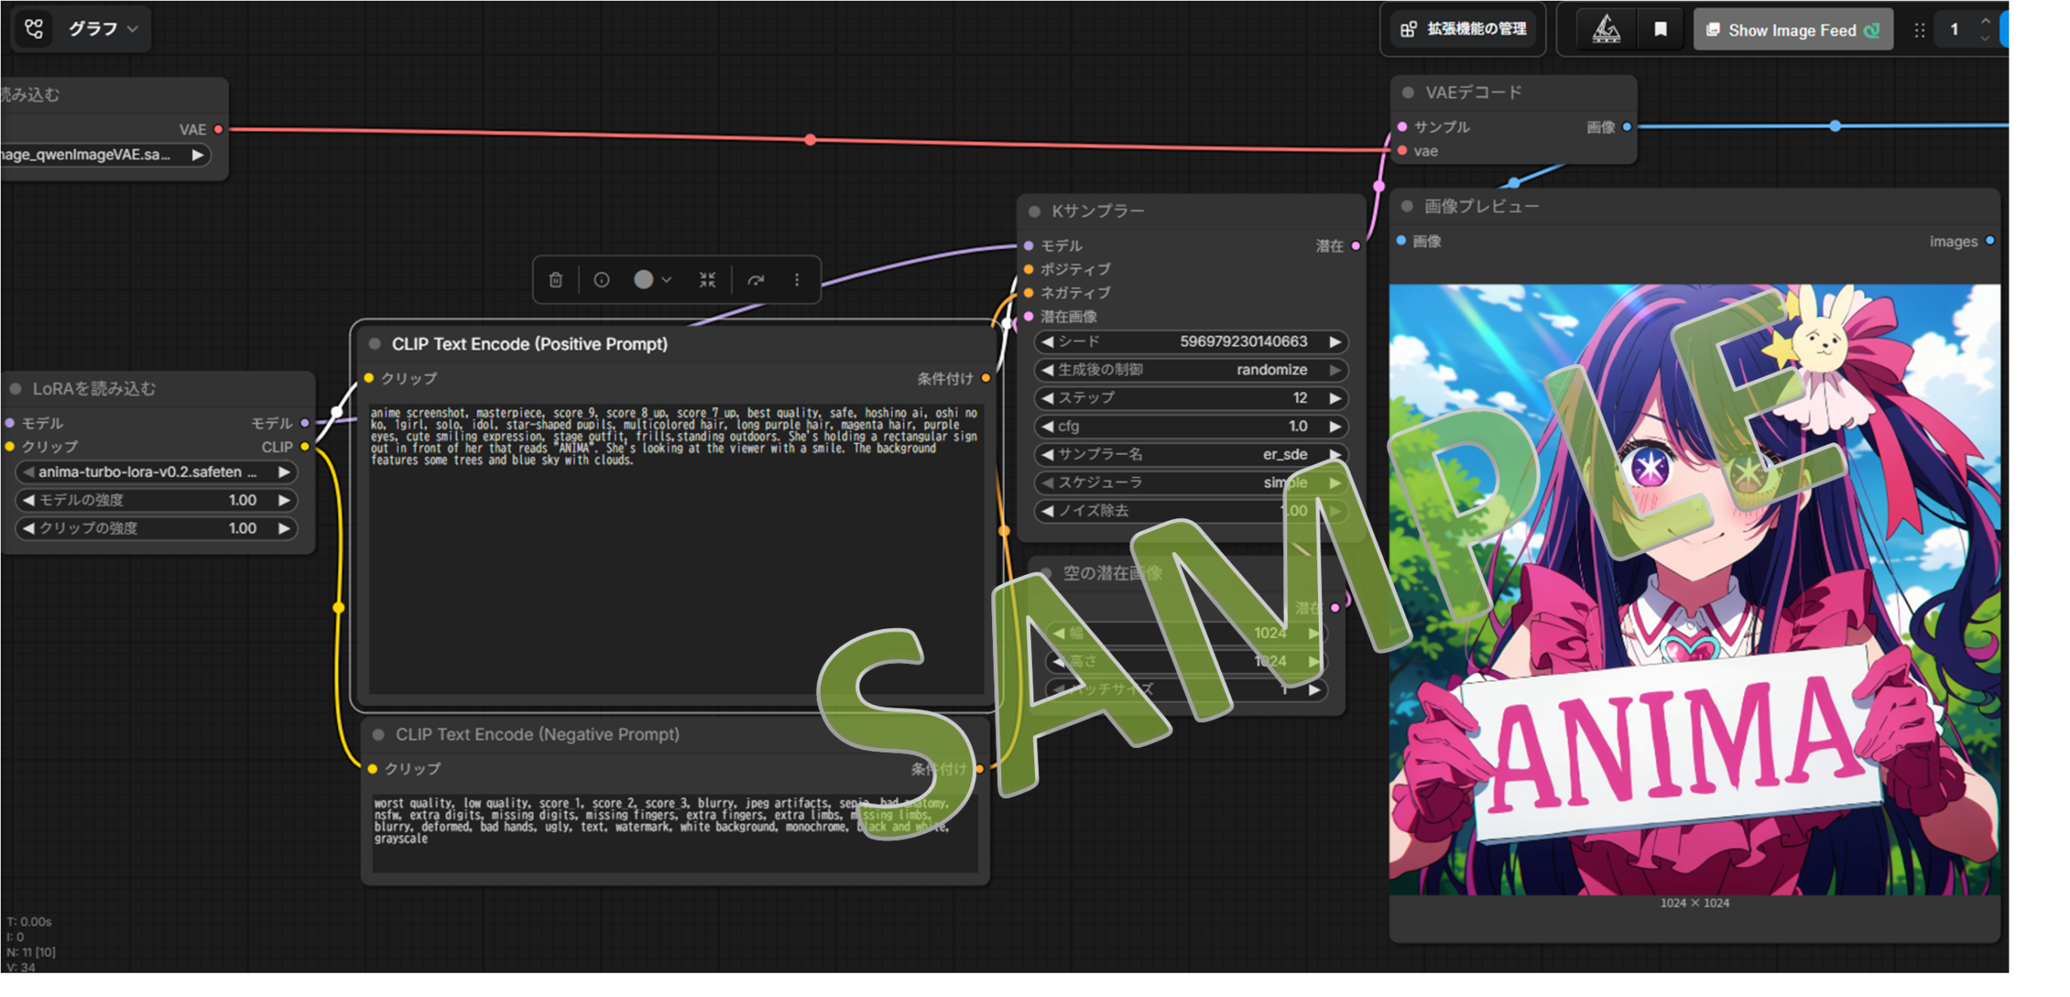Bypass the selected node with the arrow icon

[x=756, y=280]
